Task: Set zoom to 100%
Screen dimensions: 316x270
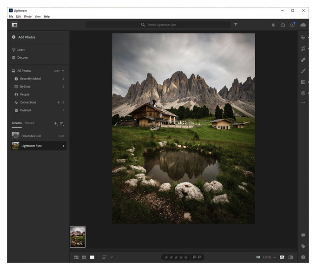Action: click(x=267, y=257)
